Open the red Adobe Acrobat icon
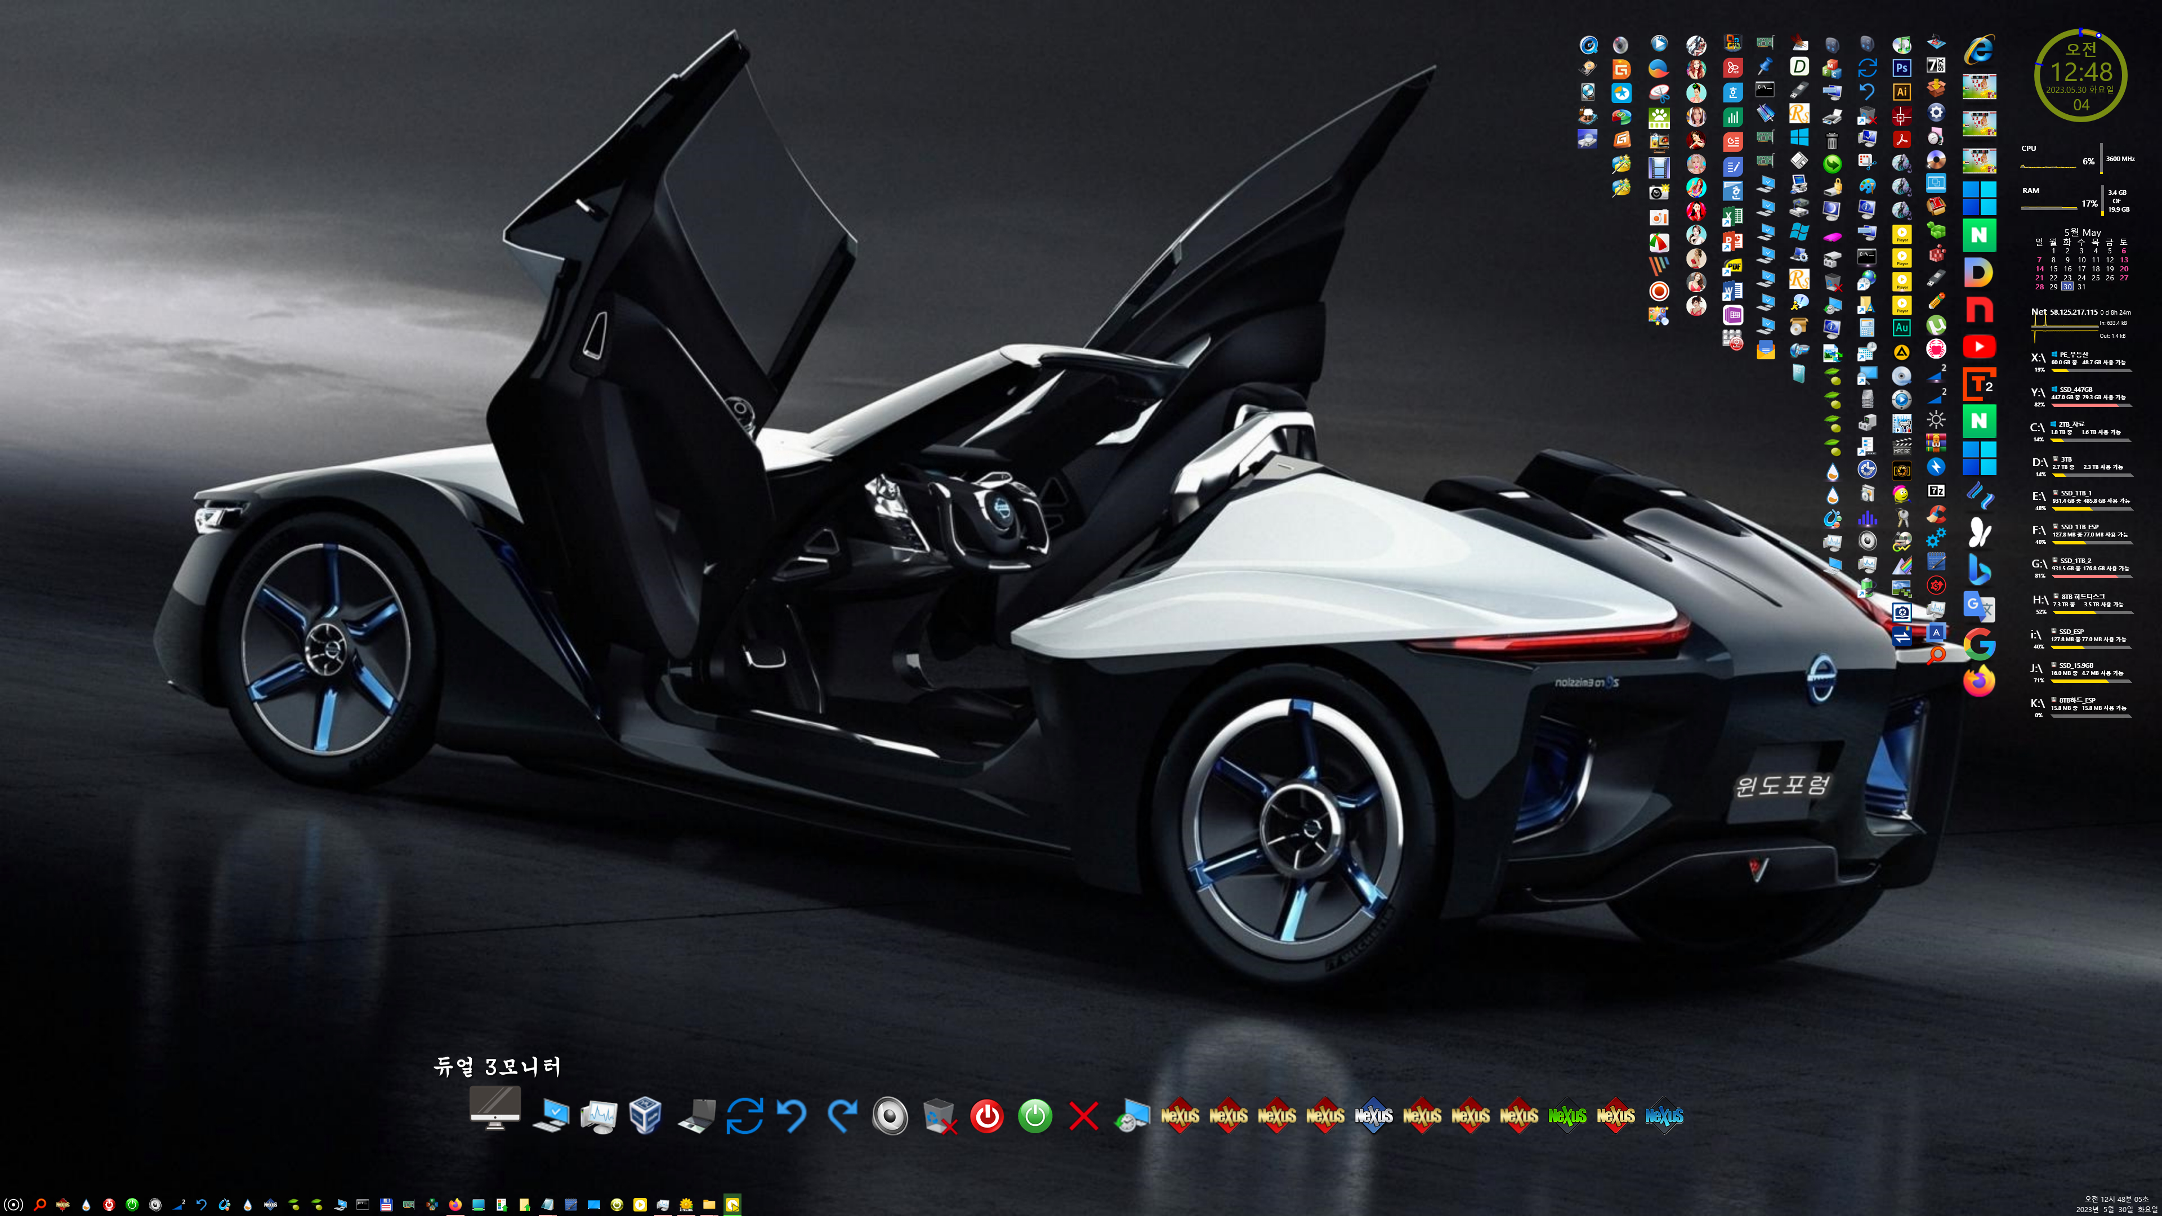Viewport: 2162px width, 1216px height. point(1902,139)
